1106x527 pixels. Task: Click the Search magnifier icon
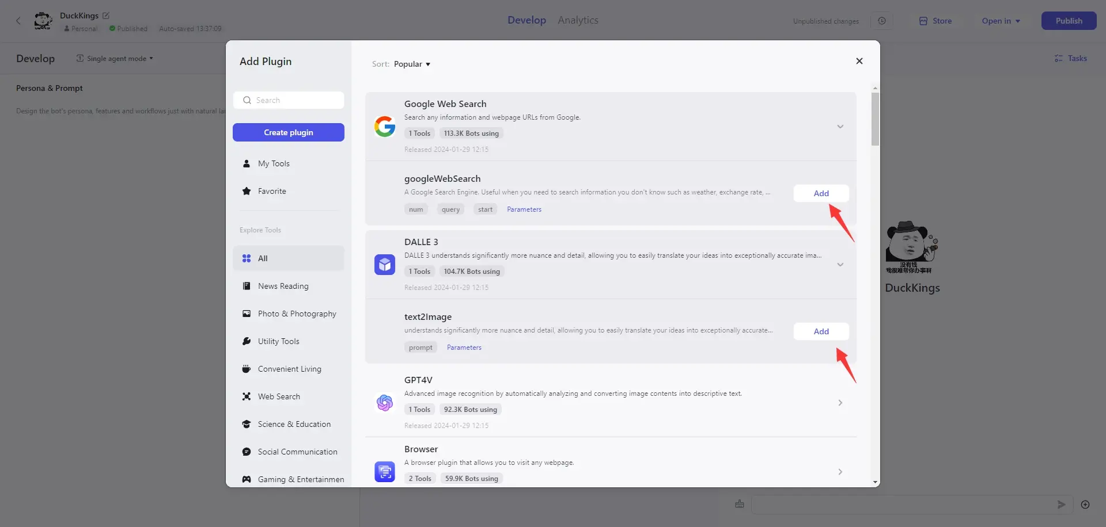pos(247,100)
